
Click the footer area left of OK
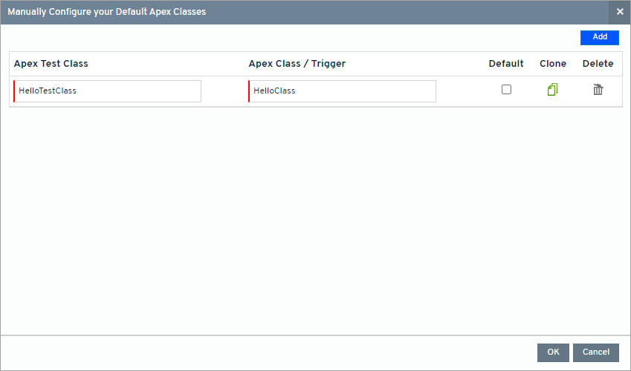tap(268, 352)
